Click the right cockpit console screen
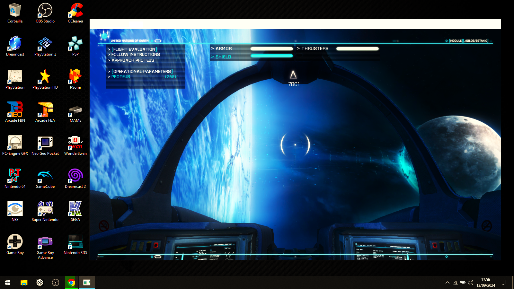This screenshot has width=514, height=289. click(384, 251)
